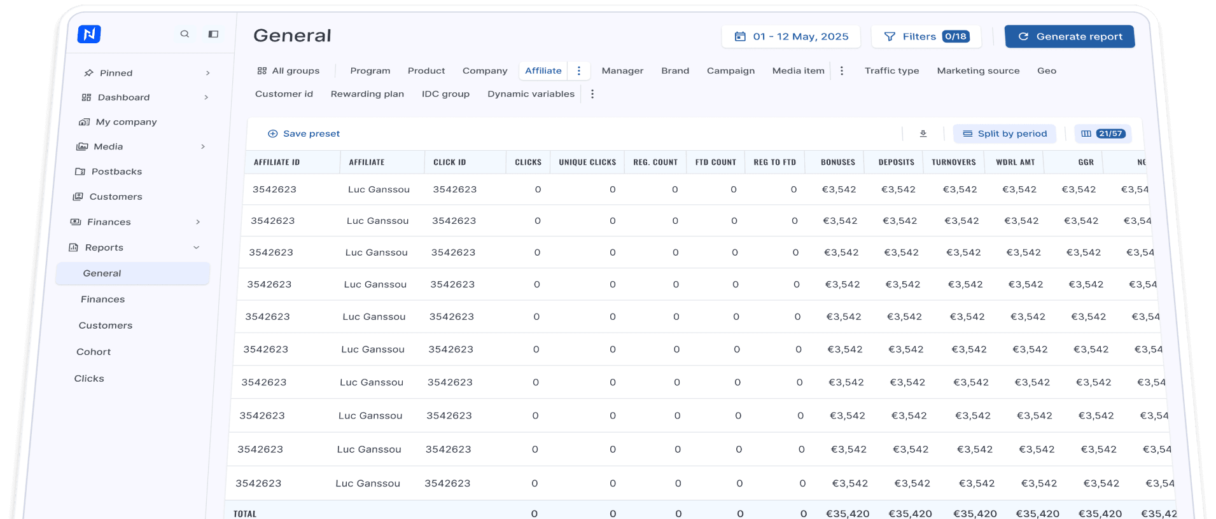Open the date range picker 01 - 12 May
This screenshot has width=1216, height=519.
coord(791,36)
